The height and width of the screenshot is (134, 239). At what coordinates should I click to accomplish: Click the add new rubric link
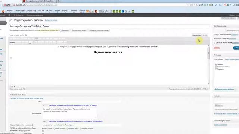(224, 89)
